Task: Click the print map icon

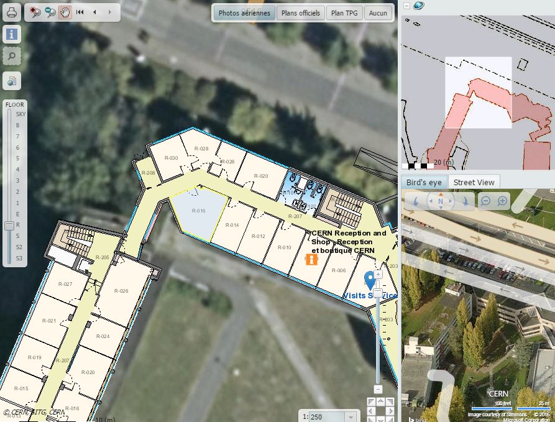Action: pyautogui.click(x=12, y=12)
